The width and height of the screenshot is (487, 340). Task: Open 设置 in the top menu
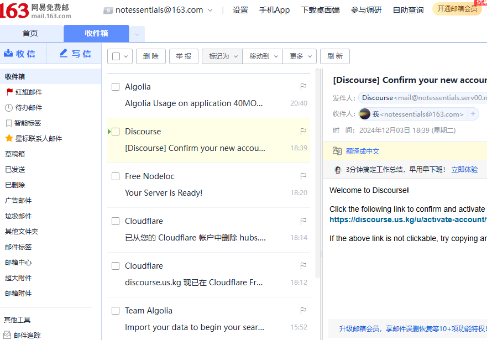point(240,11)
